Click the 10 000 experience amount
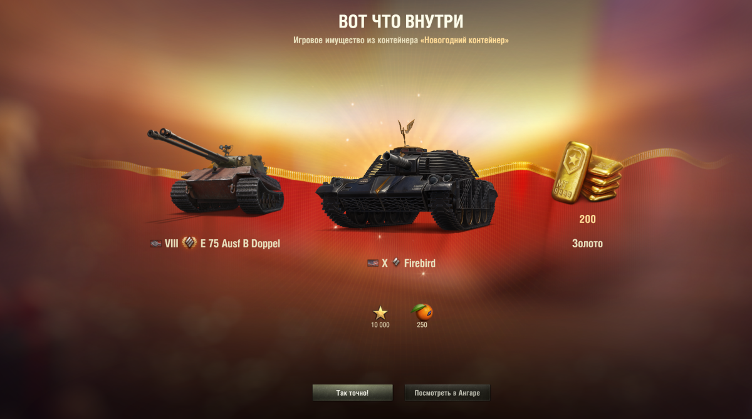Viewport: 752px width, 419px height. point(380,325)
